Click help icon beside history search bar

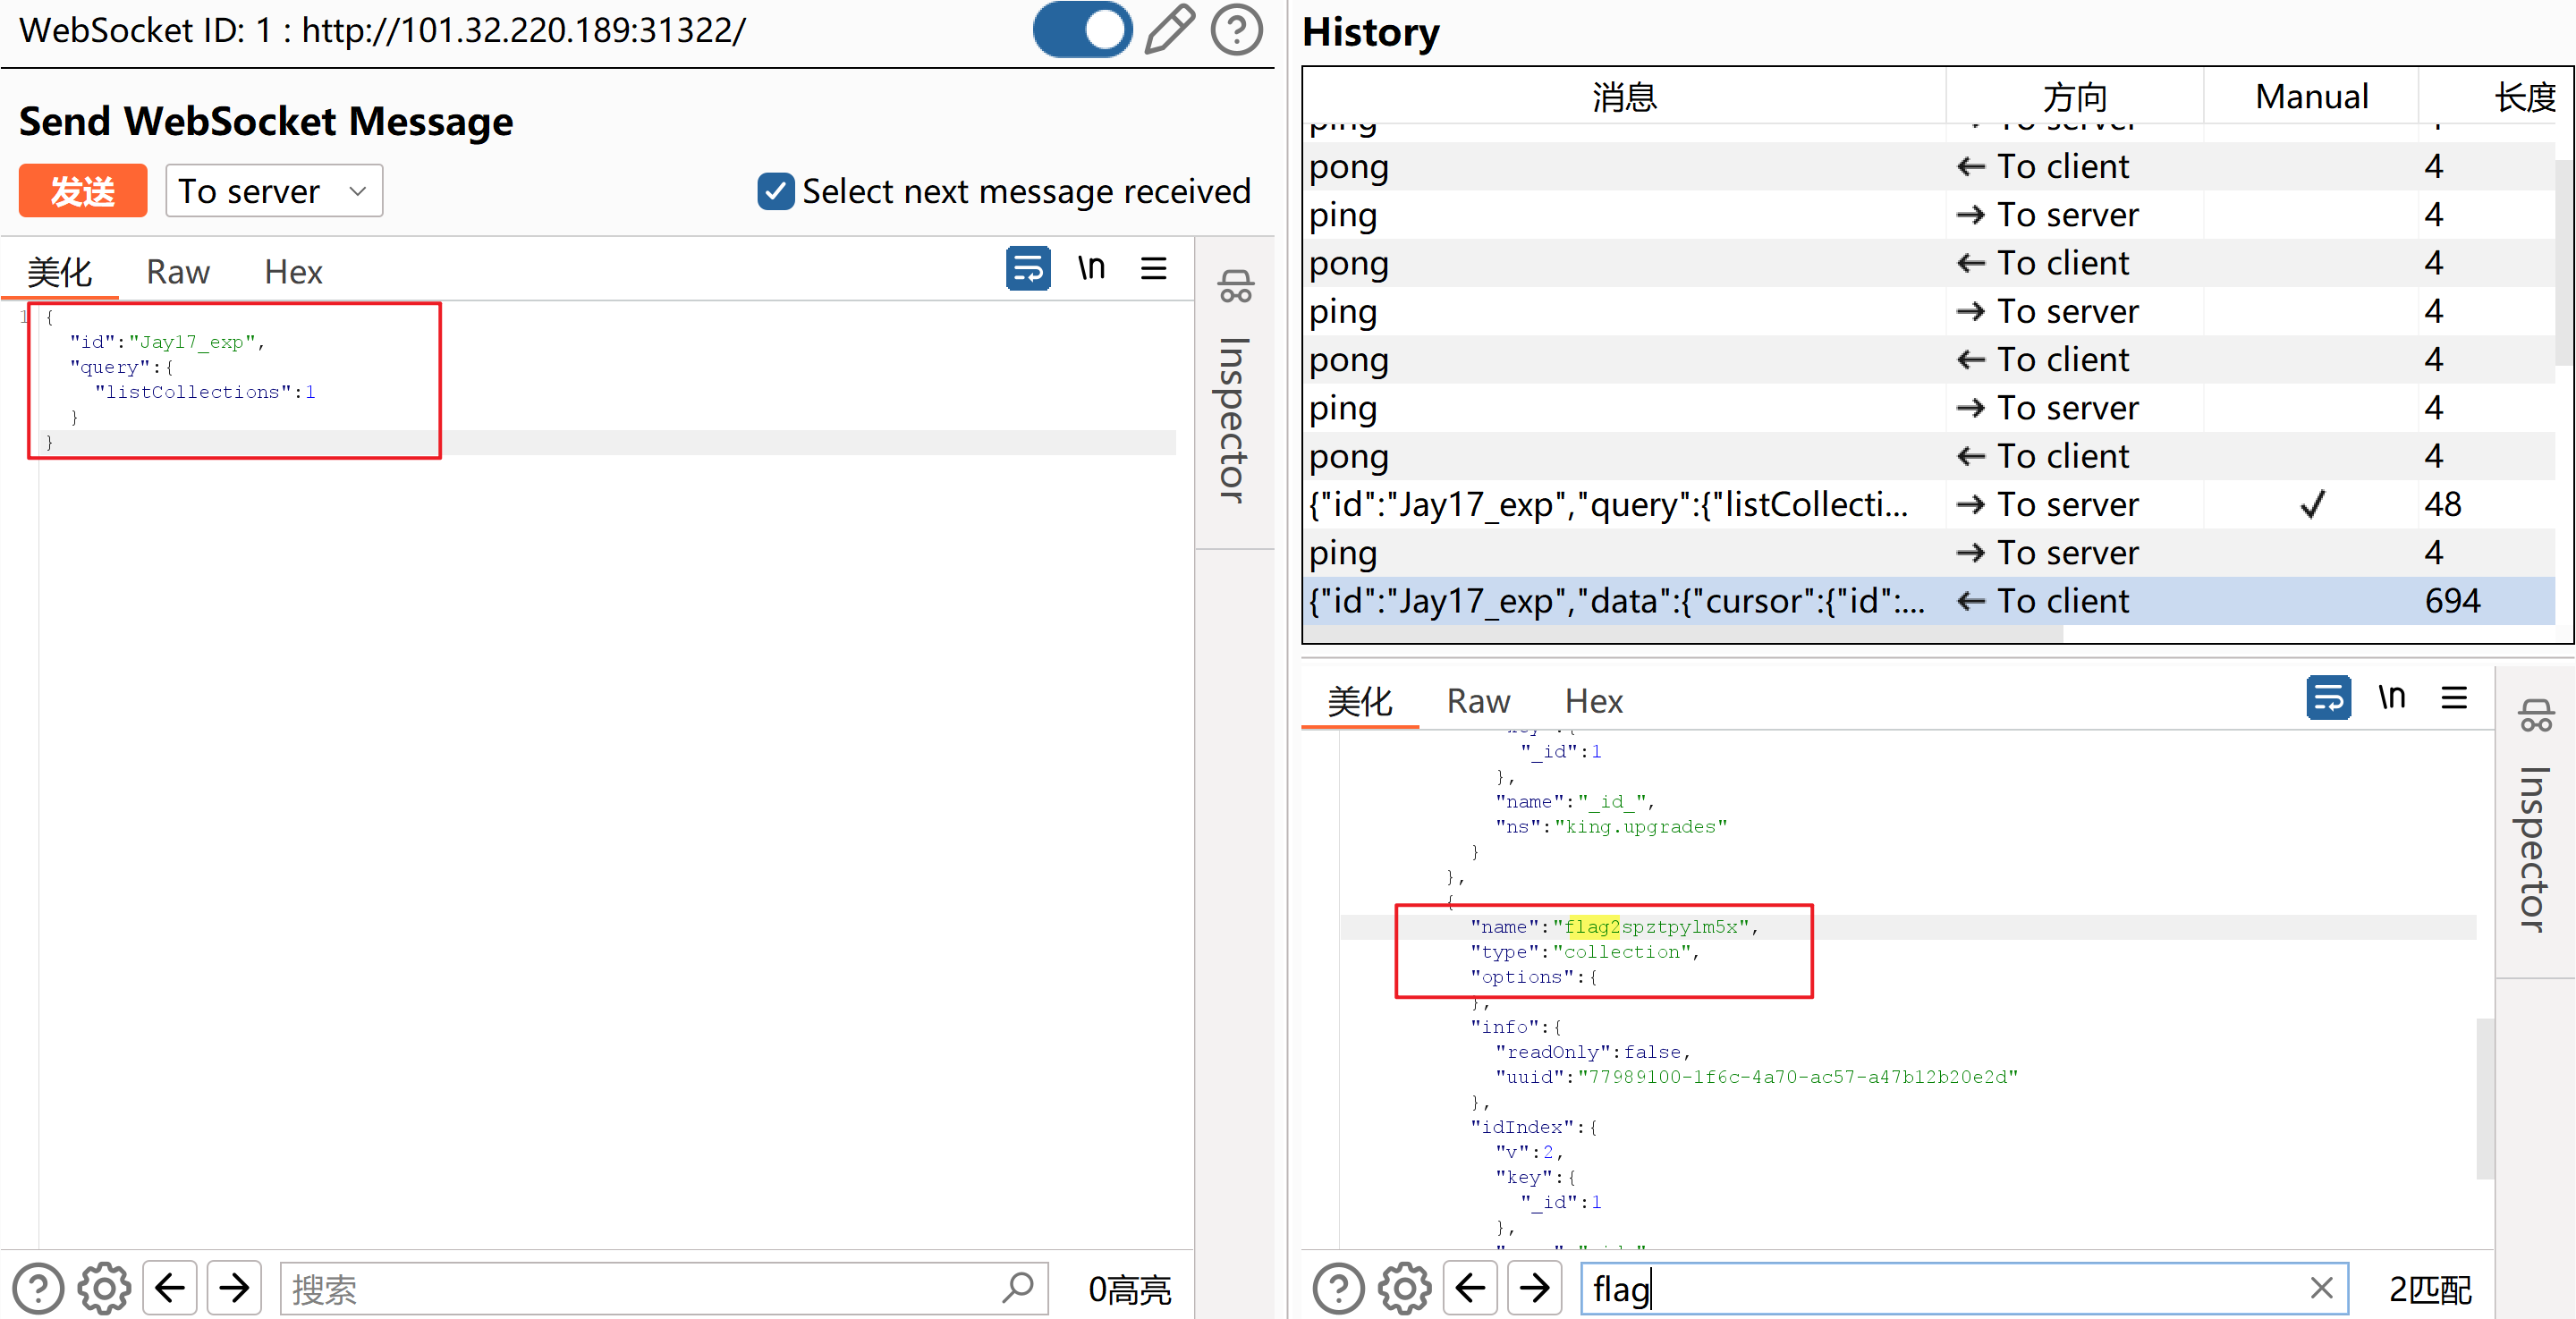[1338, 1289]
